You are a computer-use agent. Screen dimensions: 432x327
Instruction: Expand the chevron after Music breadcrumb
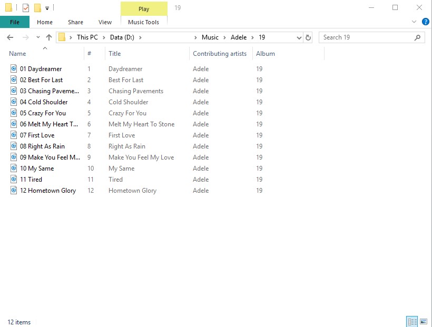click(224, 37)
